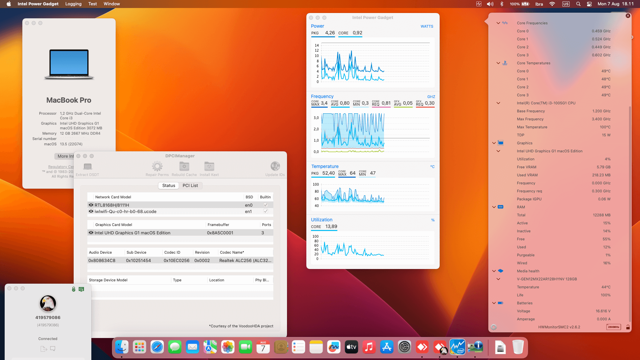Close the HWMonitorSMC2 popover with the X
Image resolution: width=640 pixels, height=360 pixels.
coord(628,16)
